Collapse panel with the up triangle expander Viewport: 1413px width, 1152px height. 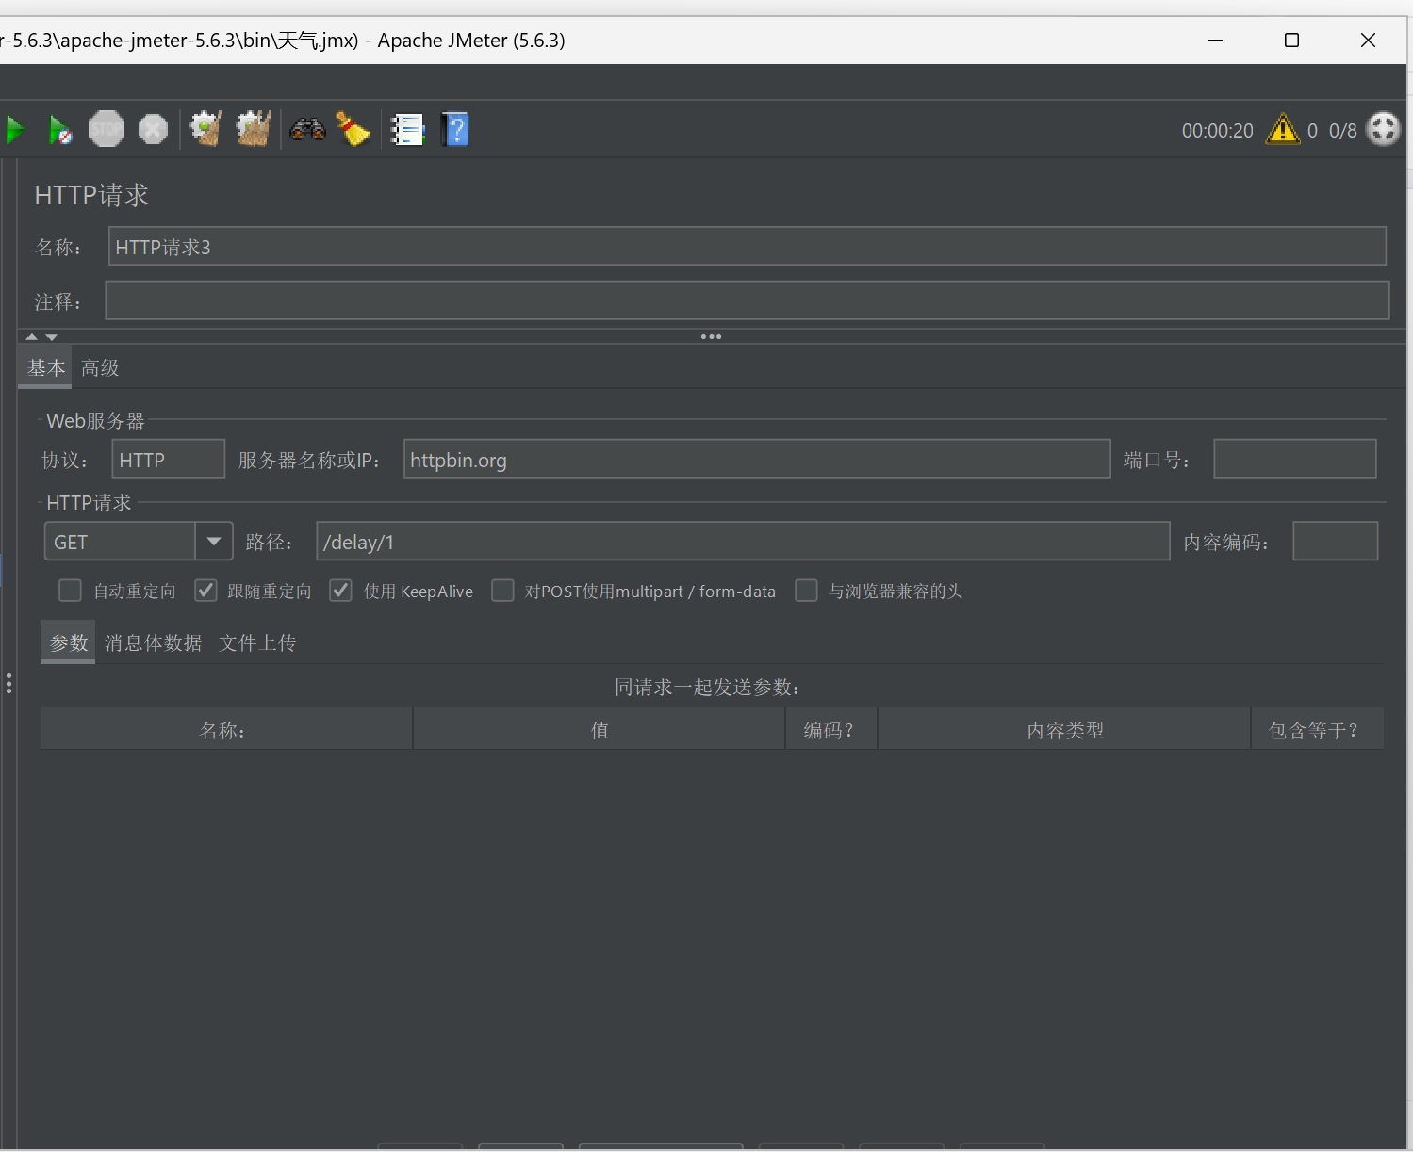pyautogui.click(x=31, y=336)
